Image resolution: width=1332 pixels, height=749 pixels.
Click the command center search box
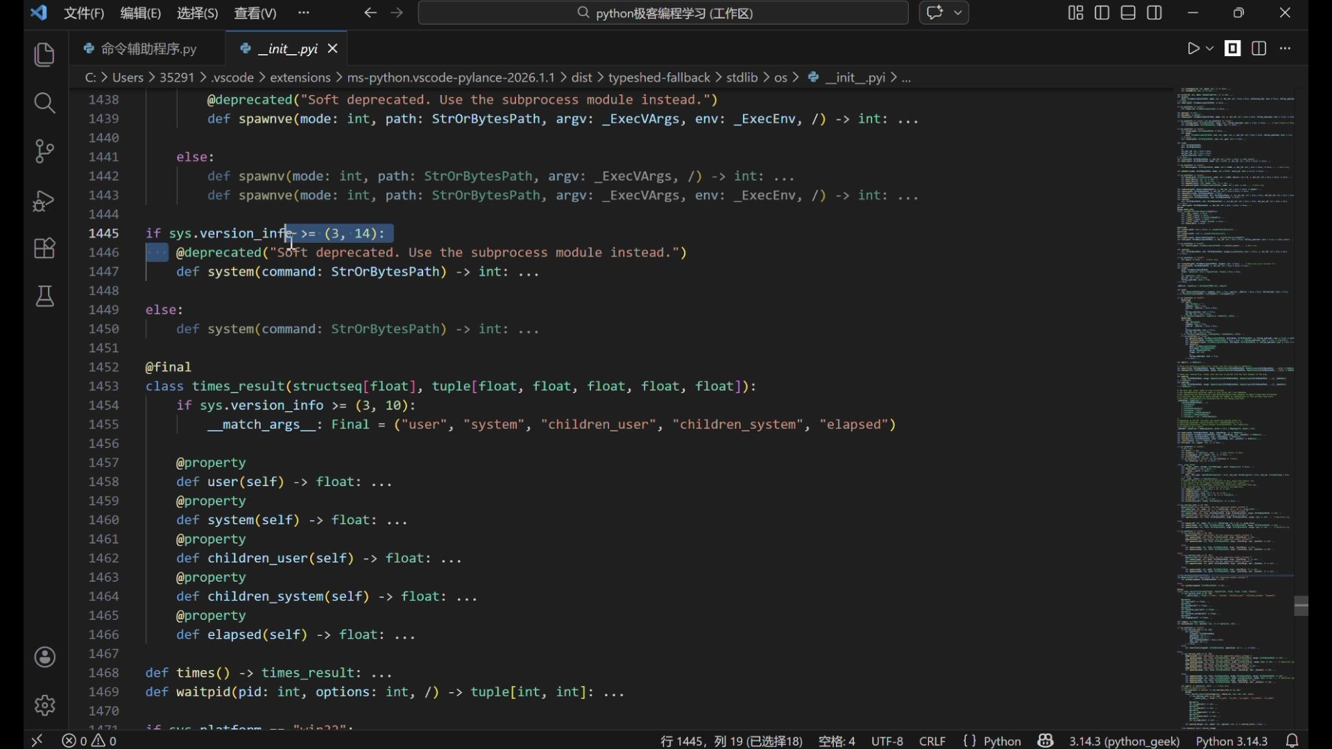point(663,13)
